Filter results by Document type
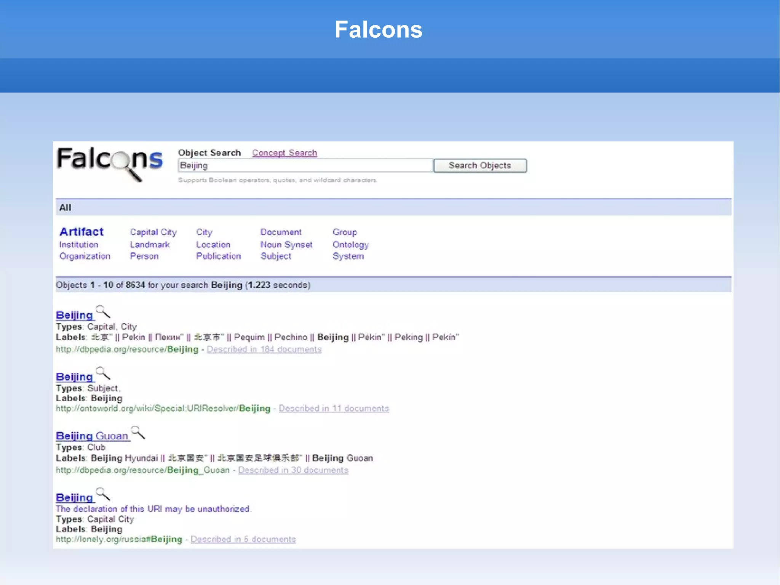780x585 pixels. tap(281, 232)
